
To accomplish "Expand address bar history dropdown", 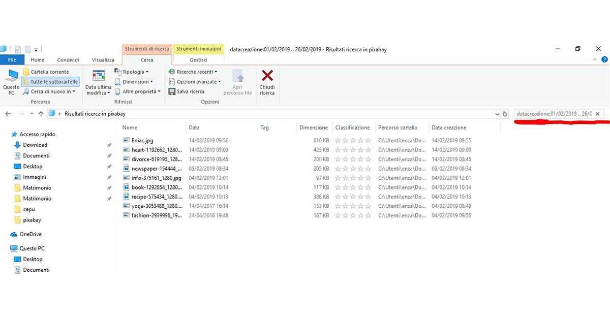I will point(497,114).
